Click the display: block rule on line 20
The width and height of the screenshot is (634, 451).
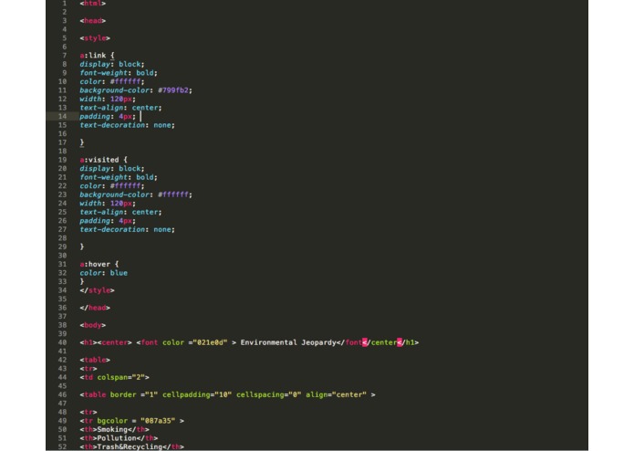click(x=112, y=169)
